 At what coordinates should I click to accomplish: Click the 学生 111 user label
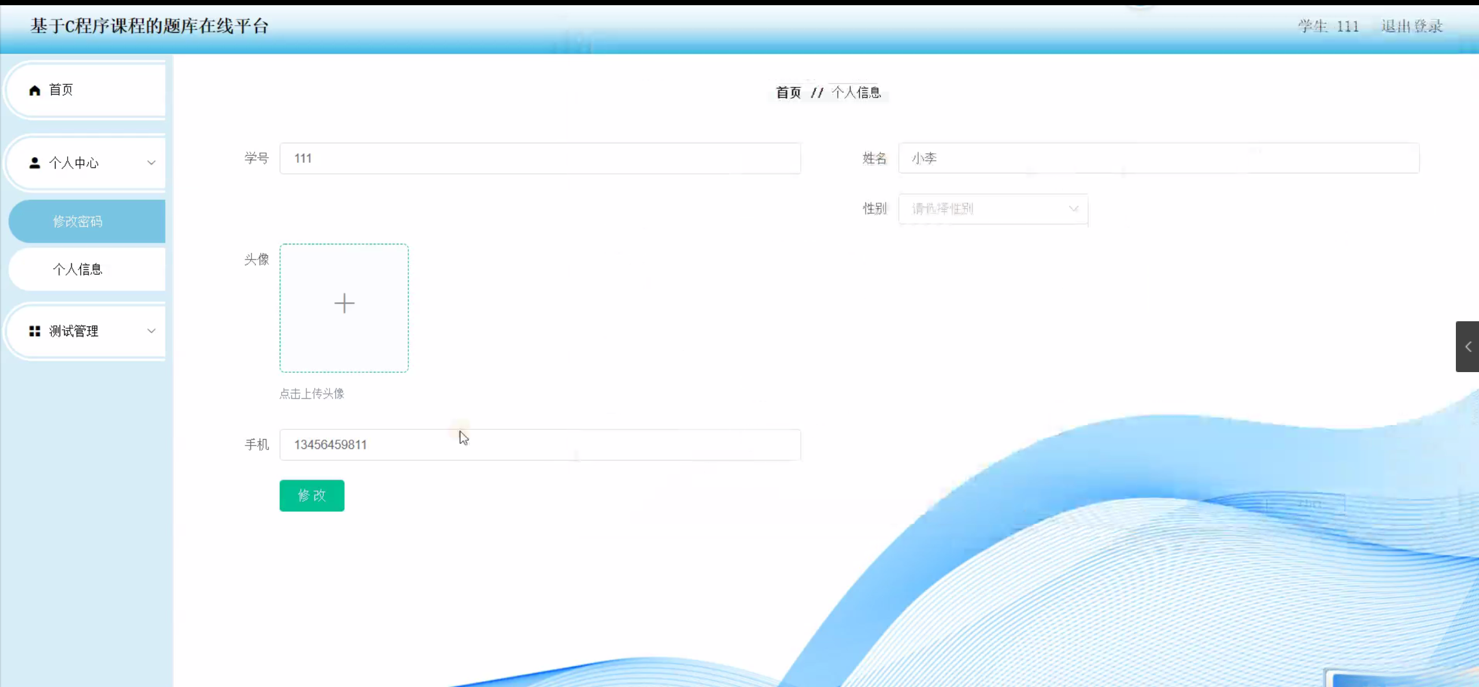(x=1328, y=27)
